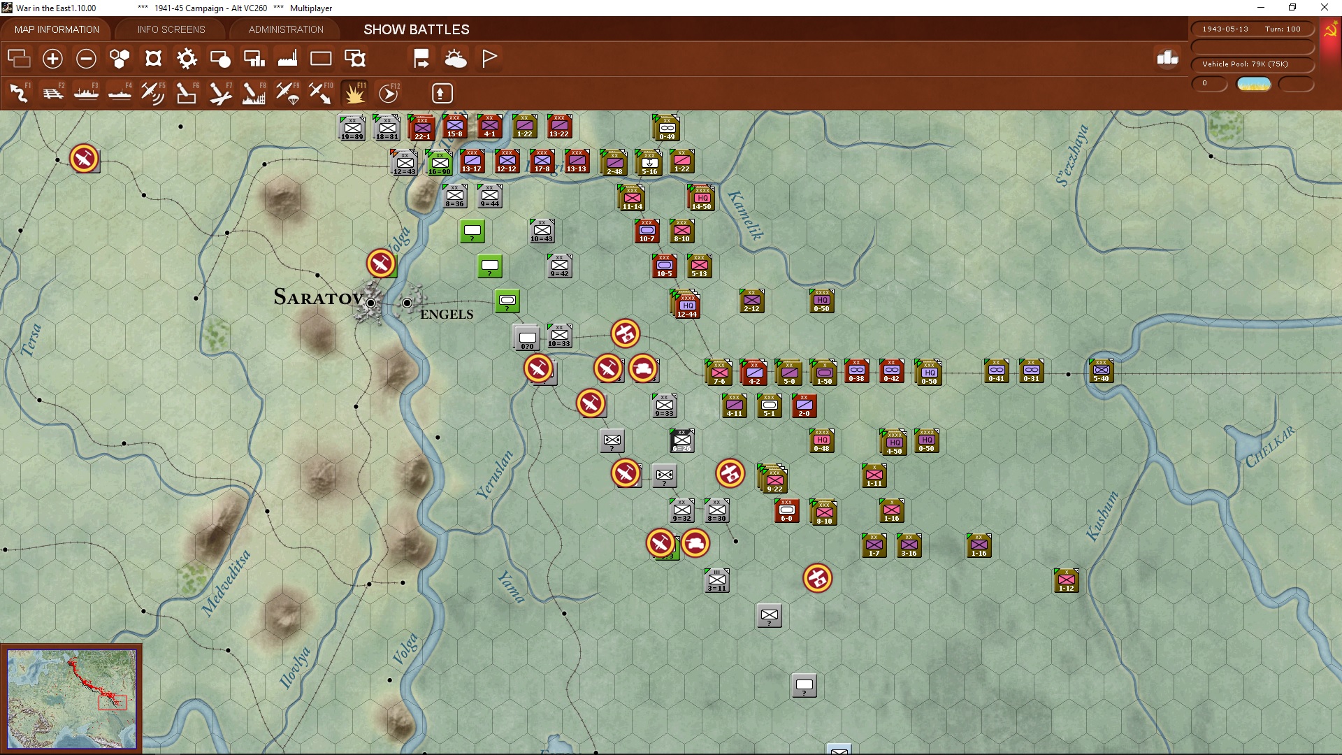
Task: Click the zoom out minus icon
Action: (x=86, y=59)
